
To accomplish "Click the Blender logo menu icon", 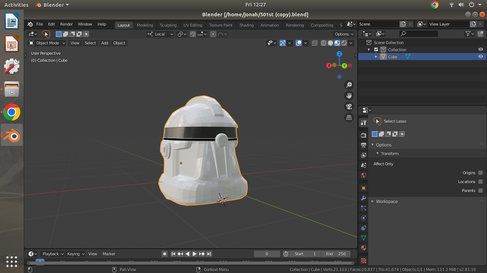I will click(x=30, y=24).
